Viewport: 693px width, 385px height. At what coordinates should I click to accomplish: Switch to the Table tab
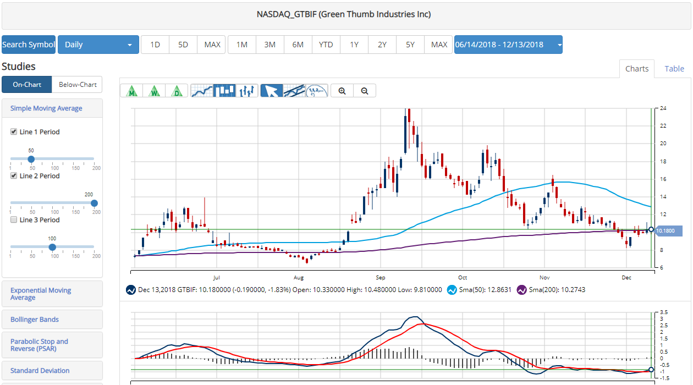[674, 69]
